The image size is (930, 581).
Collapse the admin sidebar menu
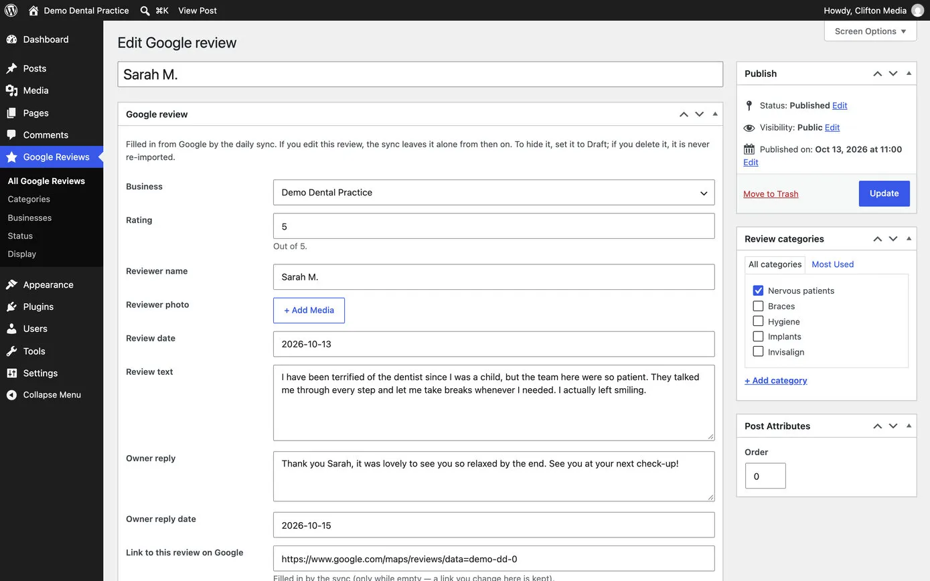(x=52, y=395)
